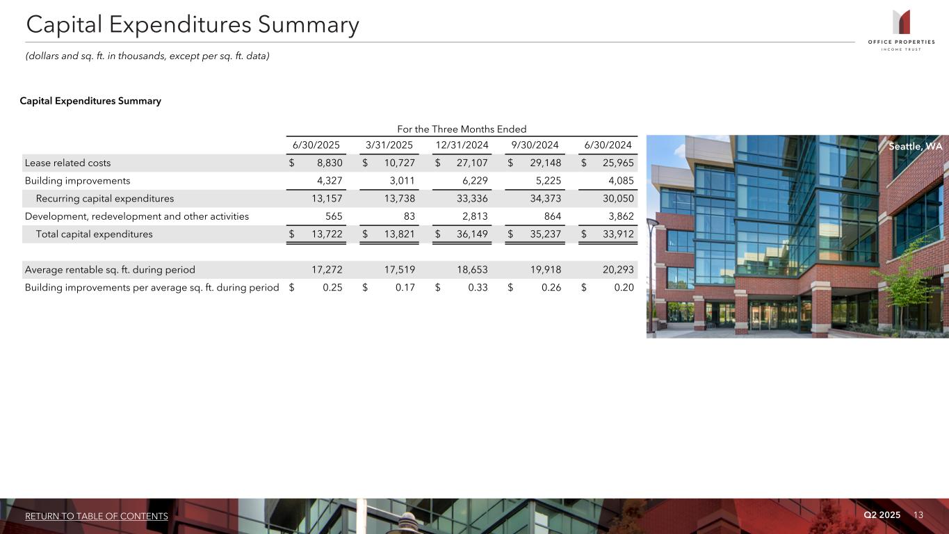Select total capital expenditures value 33,912
This screenshot has width=949, height=534.
pos(617,234)
